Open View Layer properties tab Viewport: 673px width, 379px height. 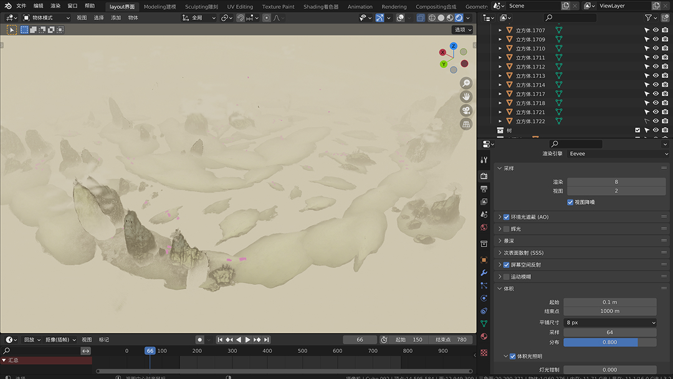tap(484, 201)
